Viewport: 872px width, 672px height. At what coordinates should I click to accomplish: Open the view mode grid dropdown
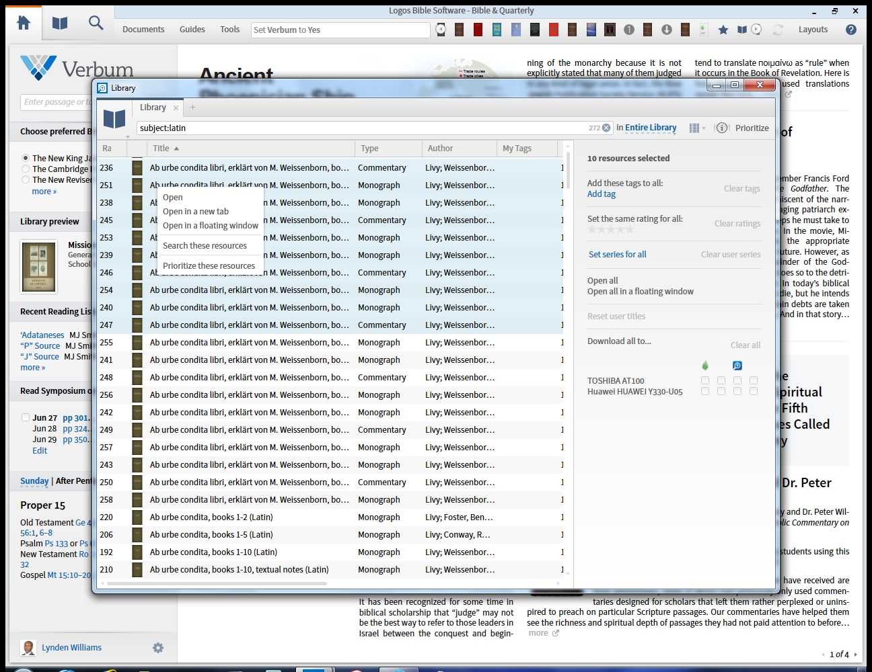(x=697, y=128)
